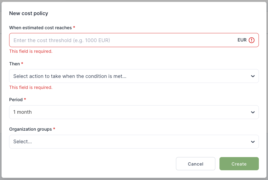Click 'Select action to take' placeholder text
The image size is (268, 180).
pyautogui.click(x=70, y=76)
